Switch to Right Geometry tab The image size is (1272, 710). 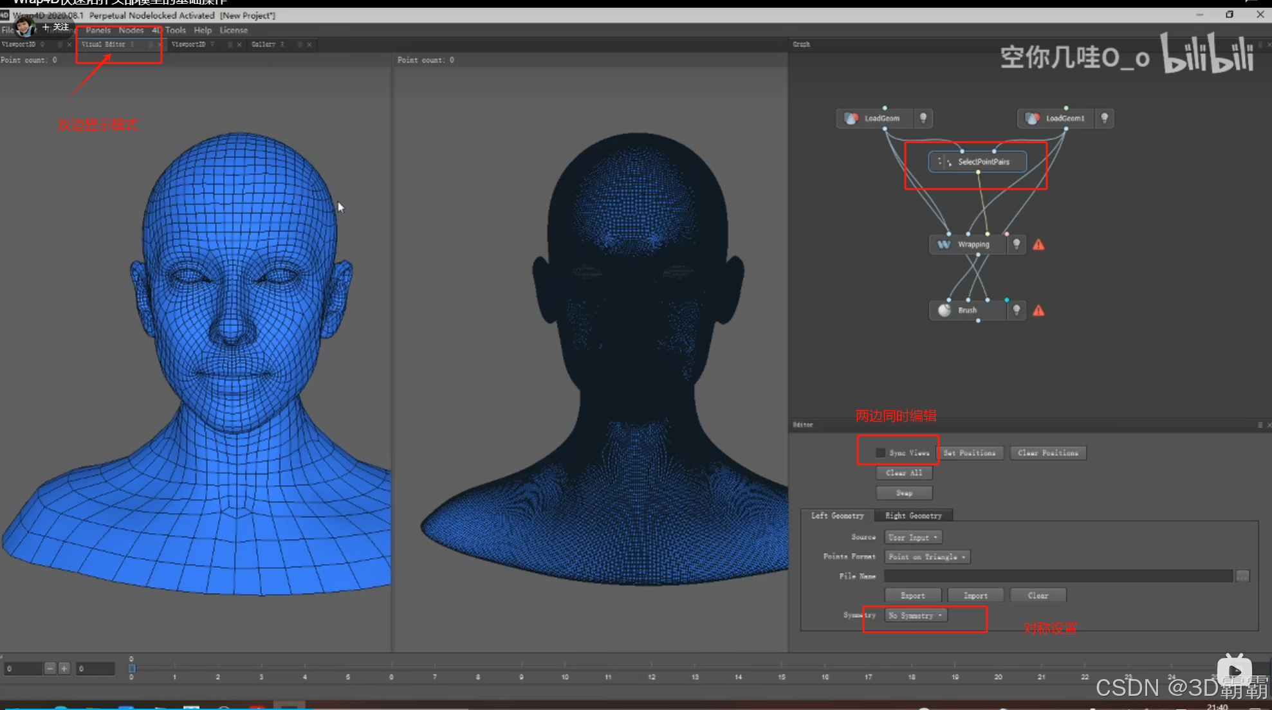click(912, 516)
